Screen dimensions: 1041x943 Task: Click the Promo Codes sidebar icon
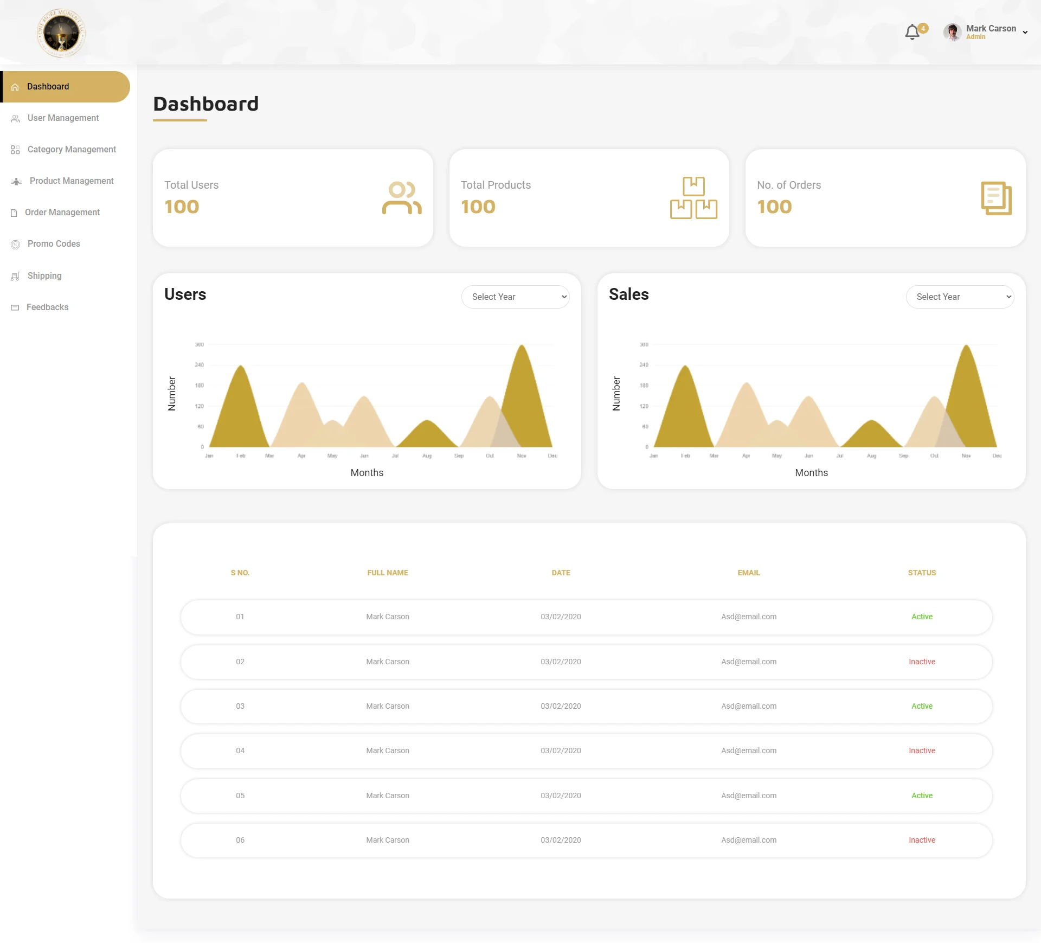[15, 245]
